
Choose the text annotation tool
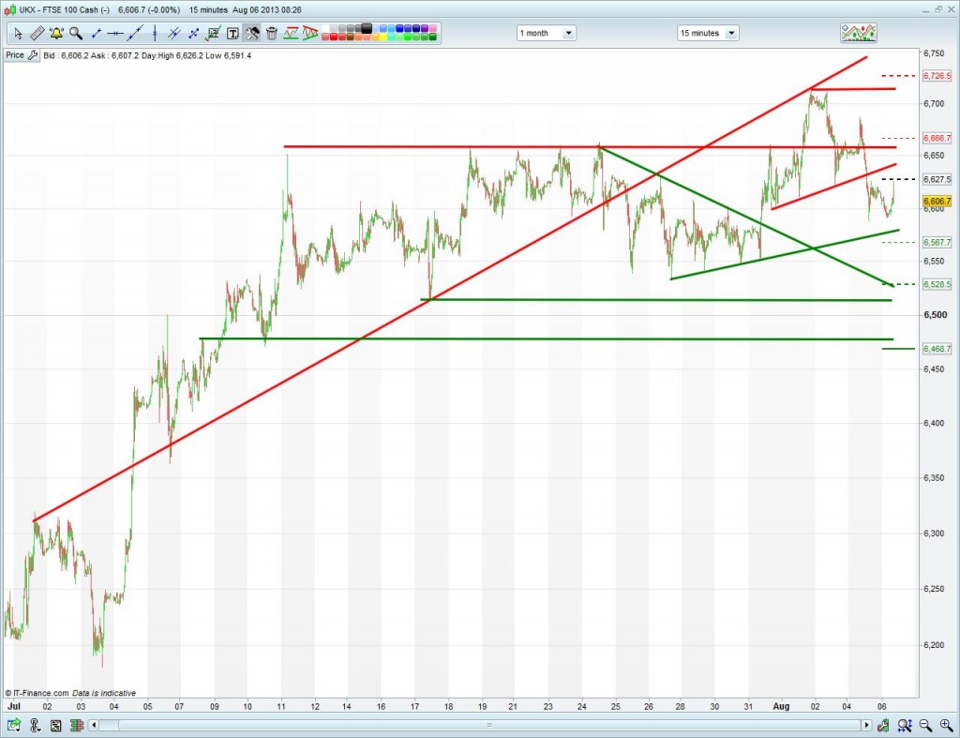(x=232, y=34)
